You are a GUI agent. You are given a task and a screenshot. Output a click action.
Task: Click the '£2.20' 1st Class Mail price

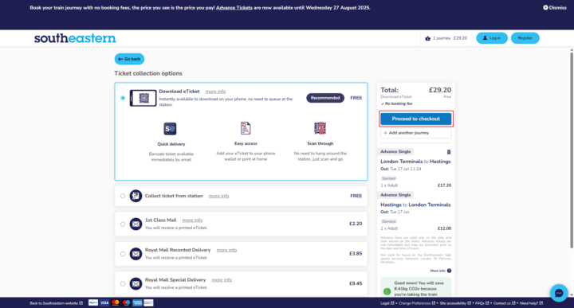point(356,223)
